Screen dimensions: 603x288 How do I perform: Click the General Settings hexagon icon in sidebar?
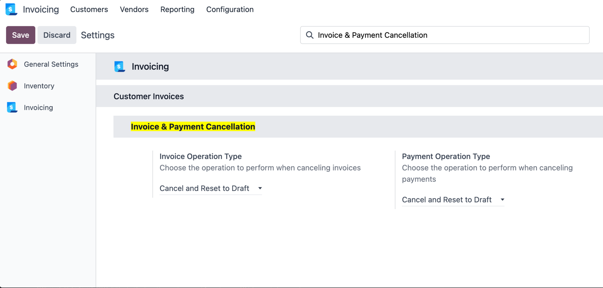(x=12, y=64)
